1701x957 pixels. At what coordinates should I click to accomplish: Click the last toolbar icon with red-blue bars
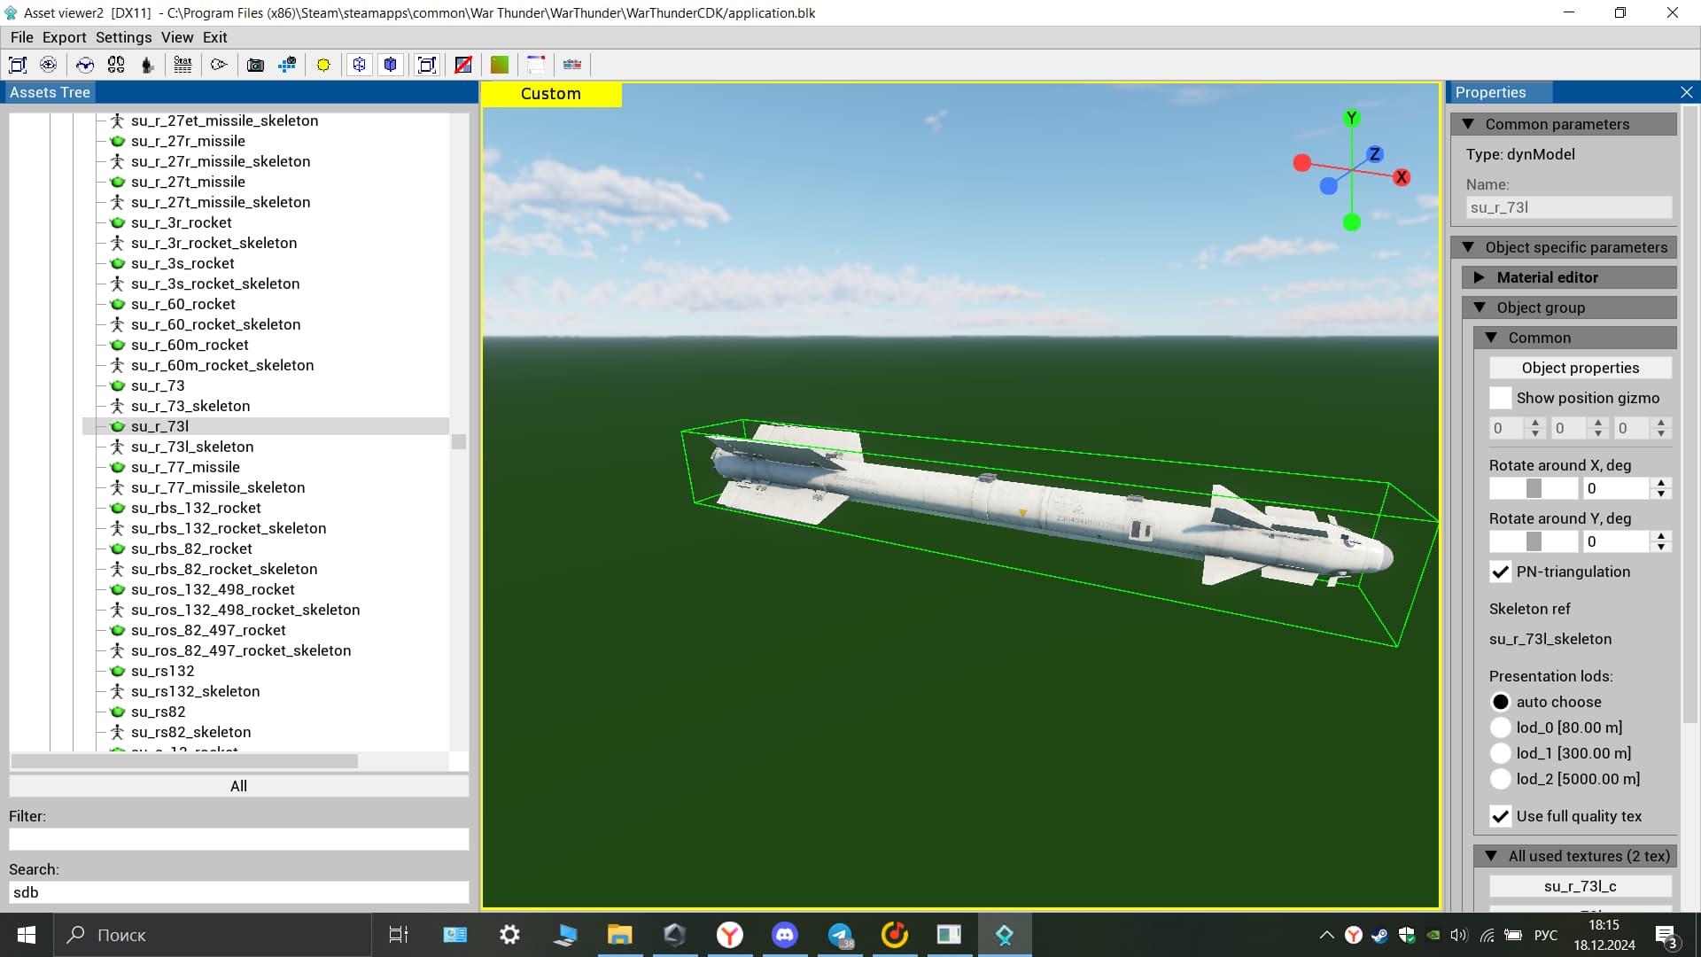click(x=572, y=65)
